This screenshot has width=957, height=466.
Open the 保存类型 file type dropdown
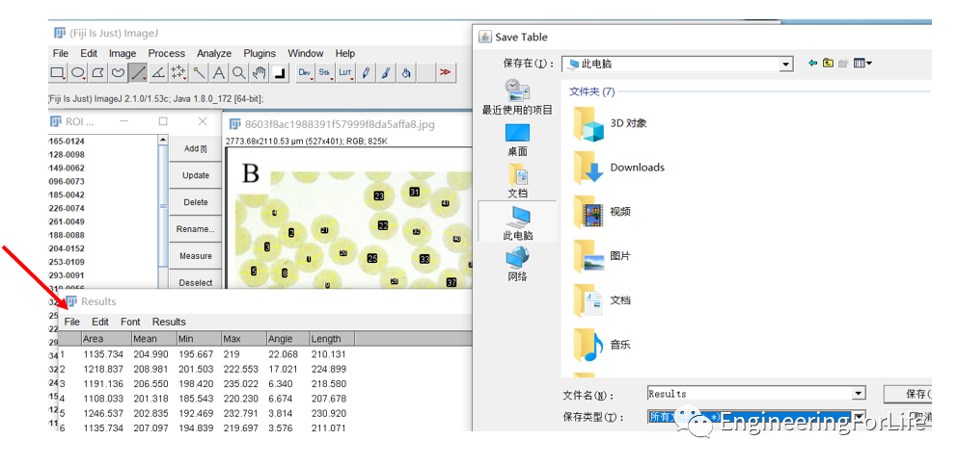pyautogui.click(x=860, y=417)
